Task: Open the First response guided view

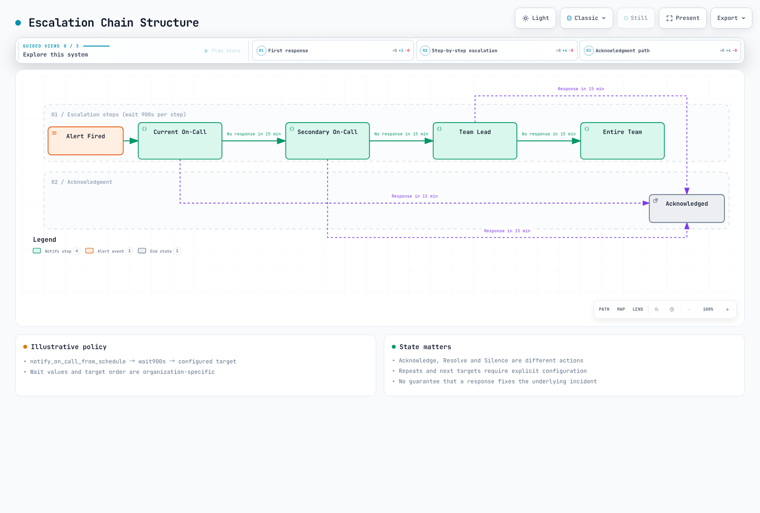Action: tap(333, 50)
